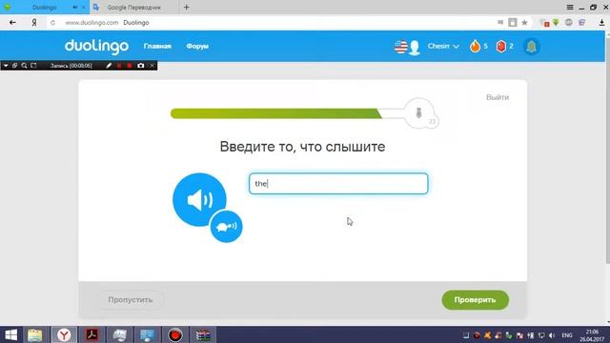Click the comment bubble icon in address bar
This screenshot has height=343, width=610.
(500, 23)
